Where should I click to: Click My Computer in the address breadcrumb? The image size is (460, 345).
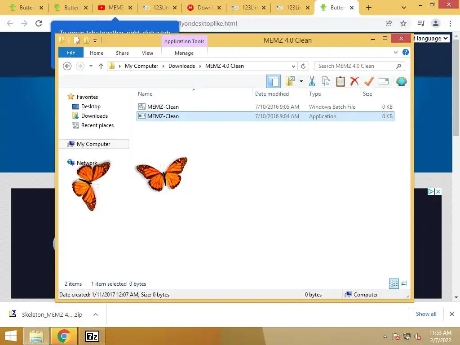[142, 66]
